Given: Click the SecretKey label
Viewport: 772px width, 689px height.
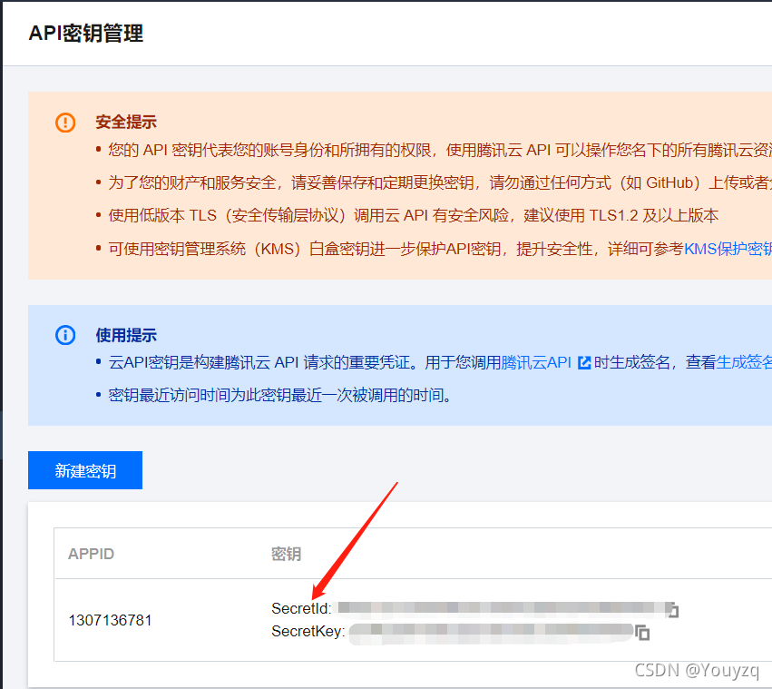Looking at the screenshot, I should pyautogui.click(x=308, y=631).
